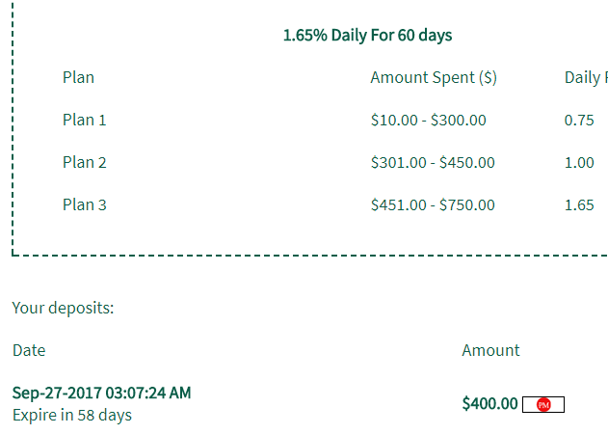
Task: Click the "Date" column header
Action: tap(29, 351)
